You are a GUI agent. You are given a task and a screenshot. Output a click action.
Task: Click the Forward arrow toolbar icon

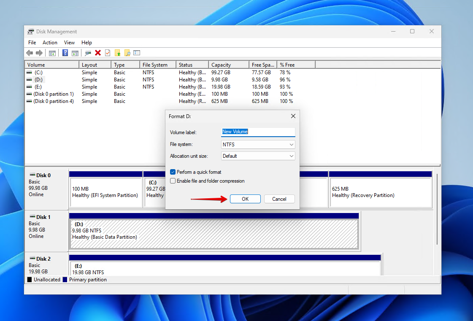click(x=39, y=53)
